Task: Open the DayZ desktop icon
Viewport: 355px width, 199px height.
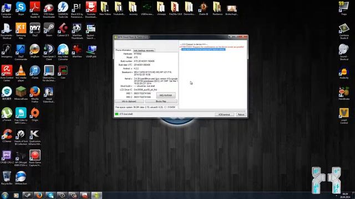Action: point(35,29)
